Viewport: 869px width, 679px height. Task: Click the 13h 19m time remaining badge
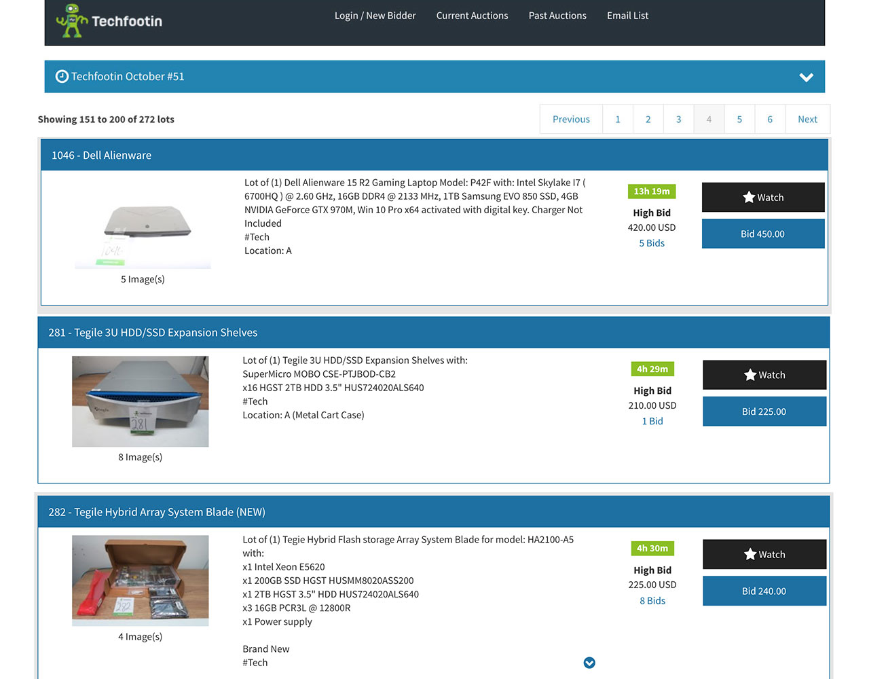[x=652, y=191]
